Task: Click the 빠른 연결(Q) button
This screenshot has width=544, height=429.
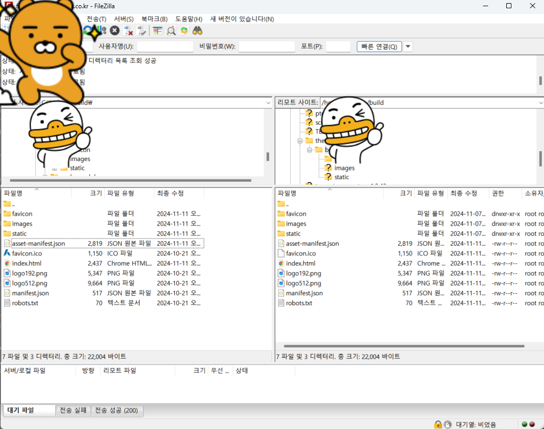Action: pyautogui.click(x=379, y=46)
